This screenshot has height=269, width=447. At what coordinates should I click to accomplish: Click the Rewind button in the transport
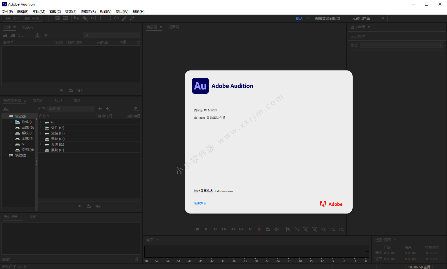[233, 229]
